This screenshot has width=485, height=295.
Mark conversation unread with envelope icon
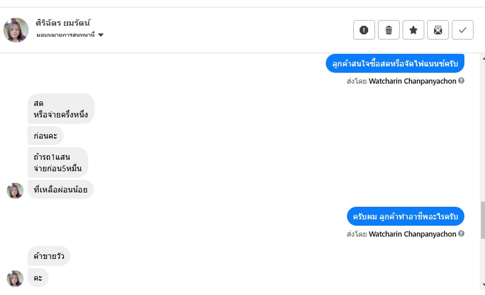(x=438, y=30)
